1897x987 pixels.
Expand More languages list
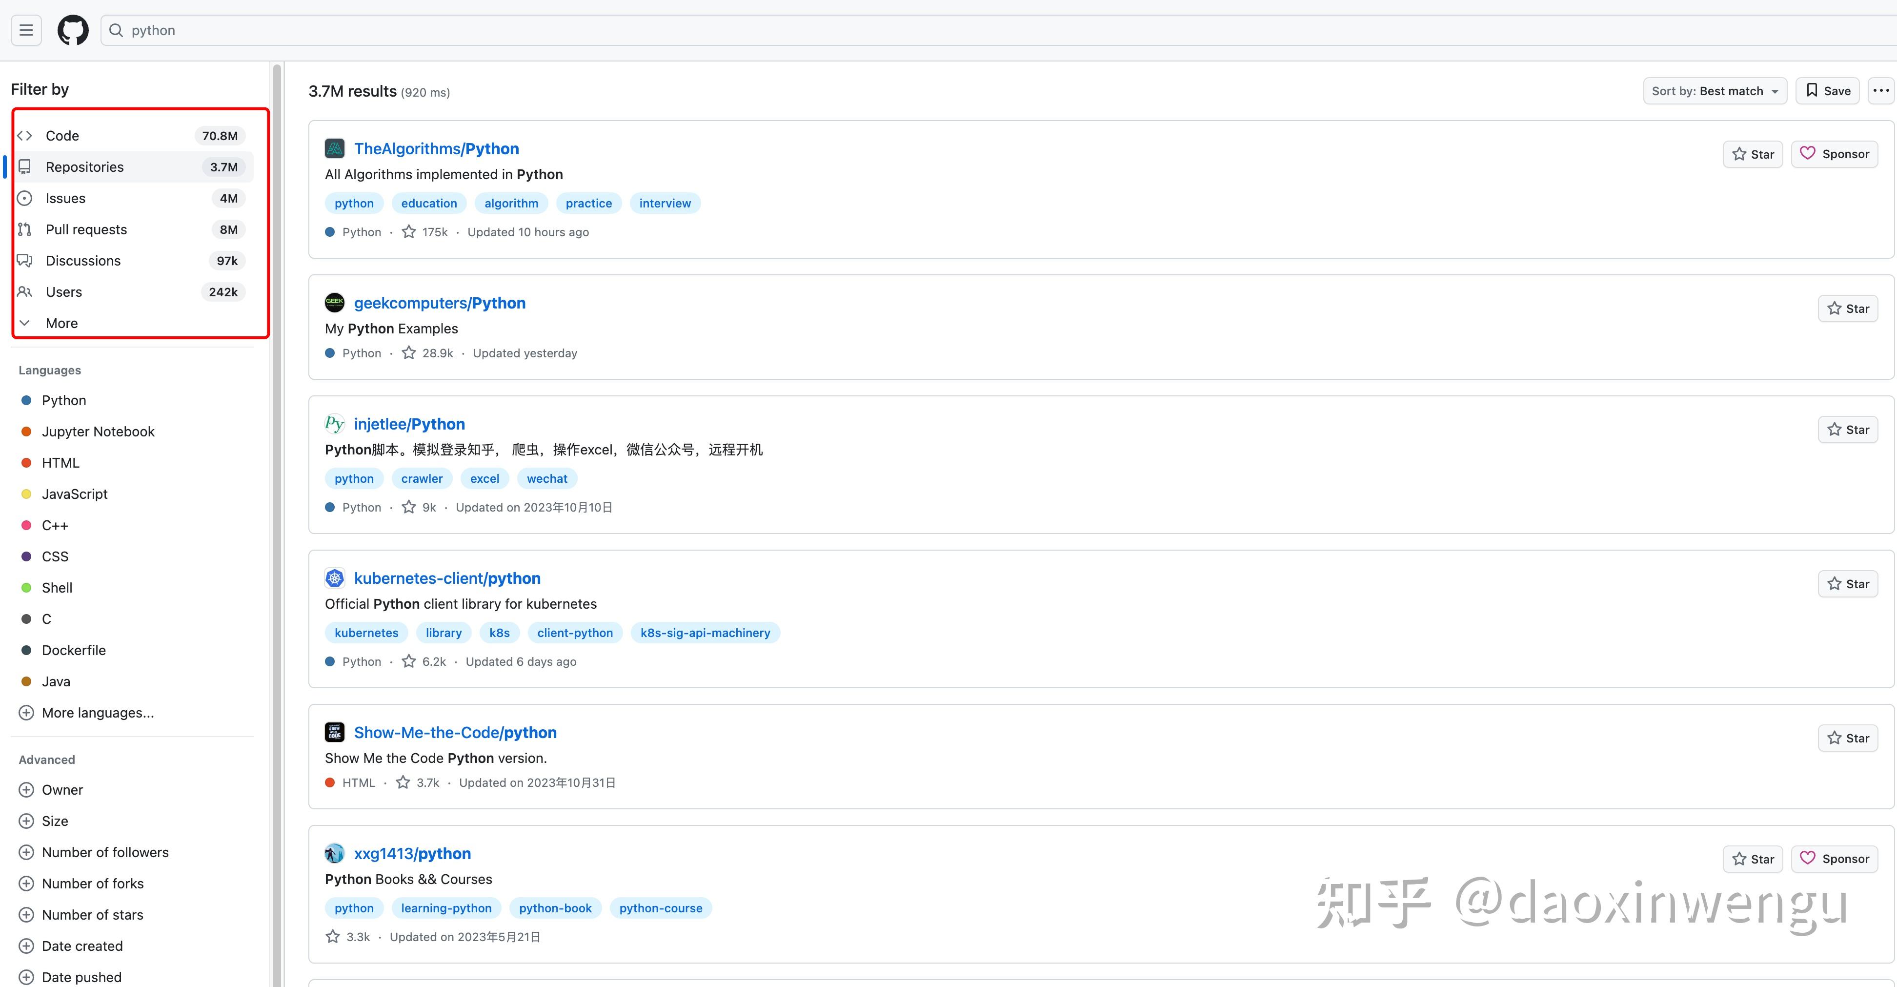(97, 712)
